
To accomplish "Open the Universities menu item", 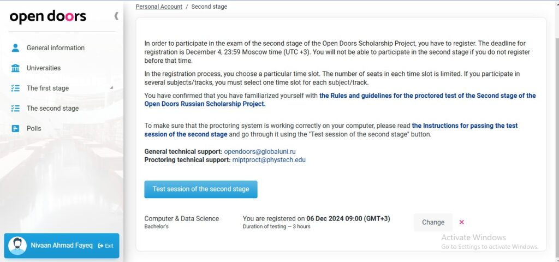I will click(44, 68).
